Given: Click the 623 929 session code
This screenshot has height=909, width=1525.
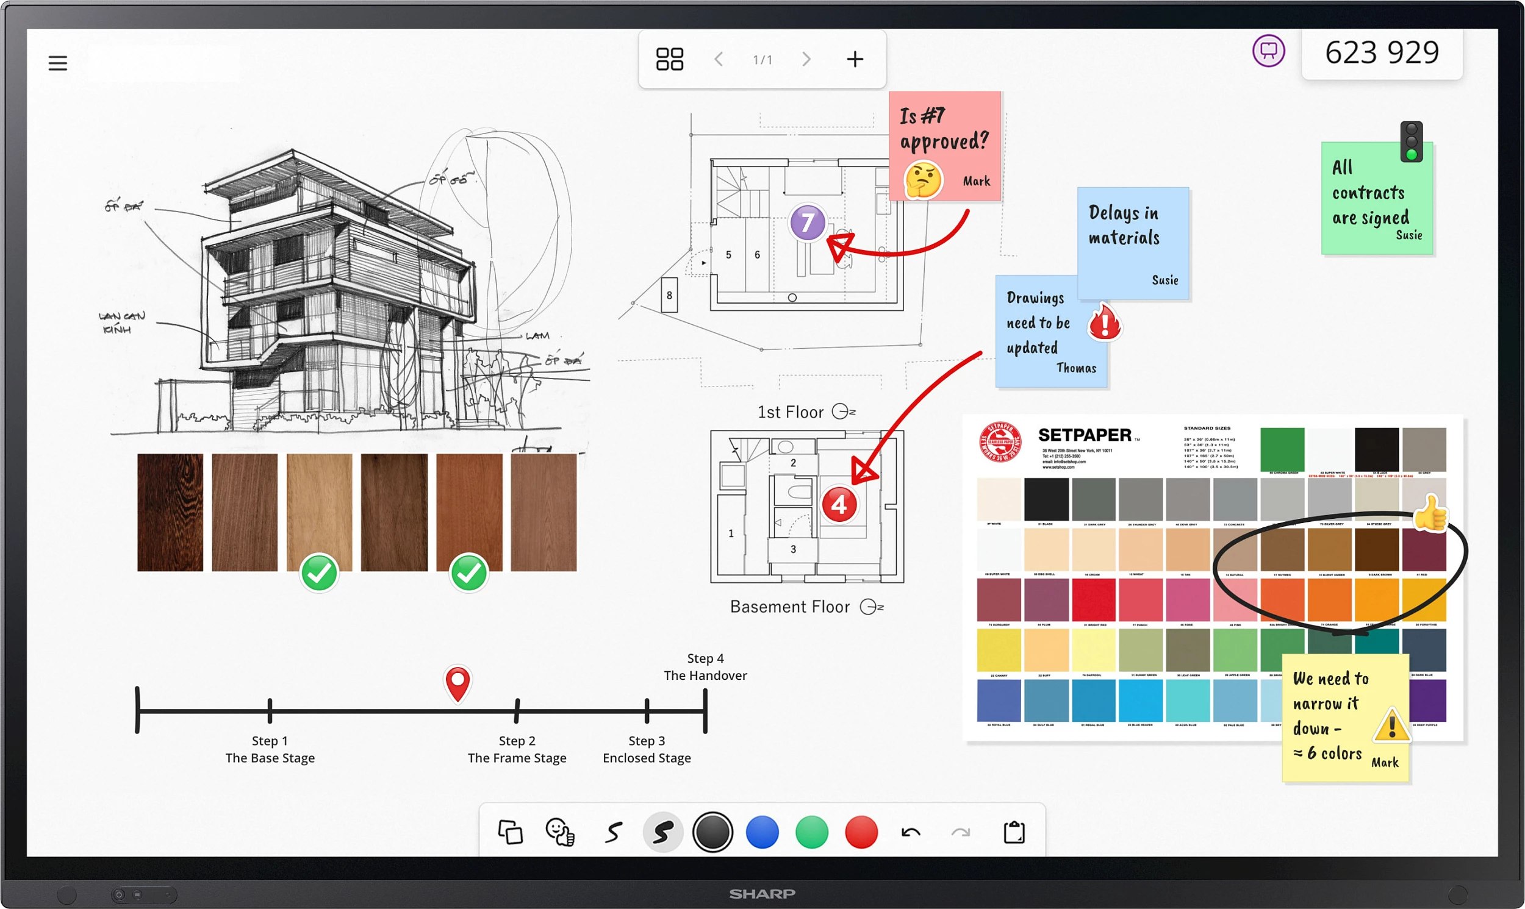Looking at the screenshot, I should coord(1382,53).
